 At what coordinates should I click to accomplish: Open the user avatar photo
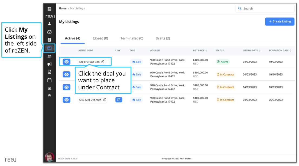[x=50, y=157]
